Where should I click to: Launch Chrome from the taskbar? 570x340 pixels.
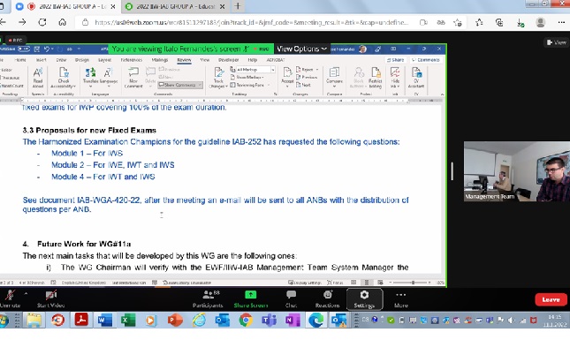[246, 320]
